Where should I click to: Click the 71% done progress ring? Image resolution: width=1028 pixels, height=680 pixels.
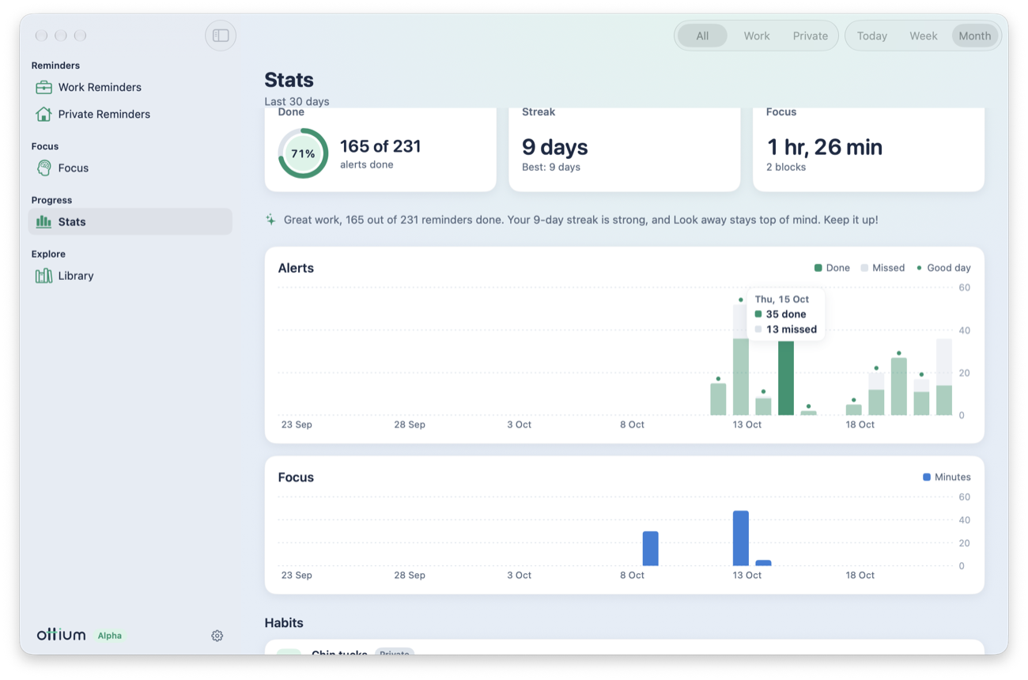303,153
